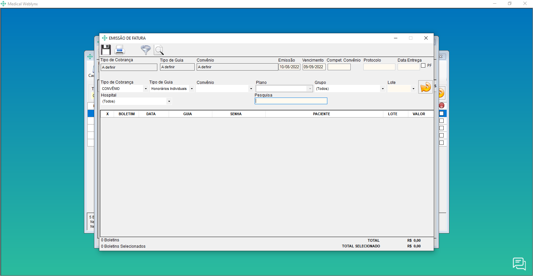The image size is (533, 276).
Task: Check the box in the highlighted blue row
Action: (442, 114)
